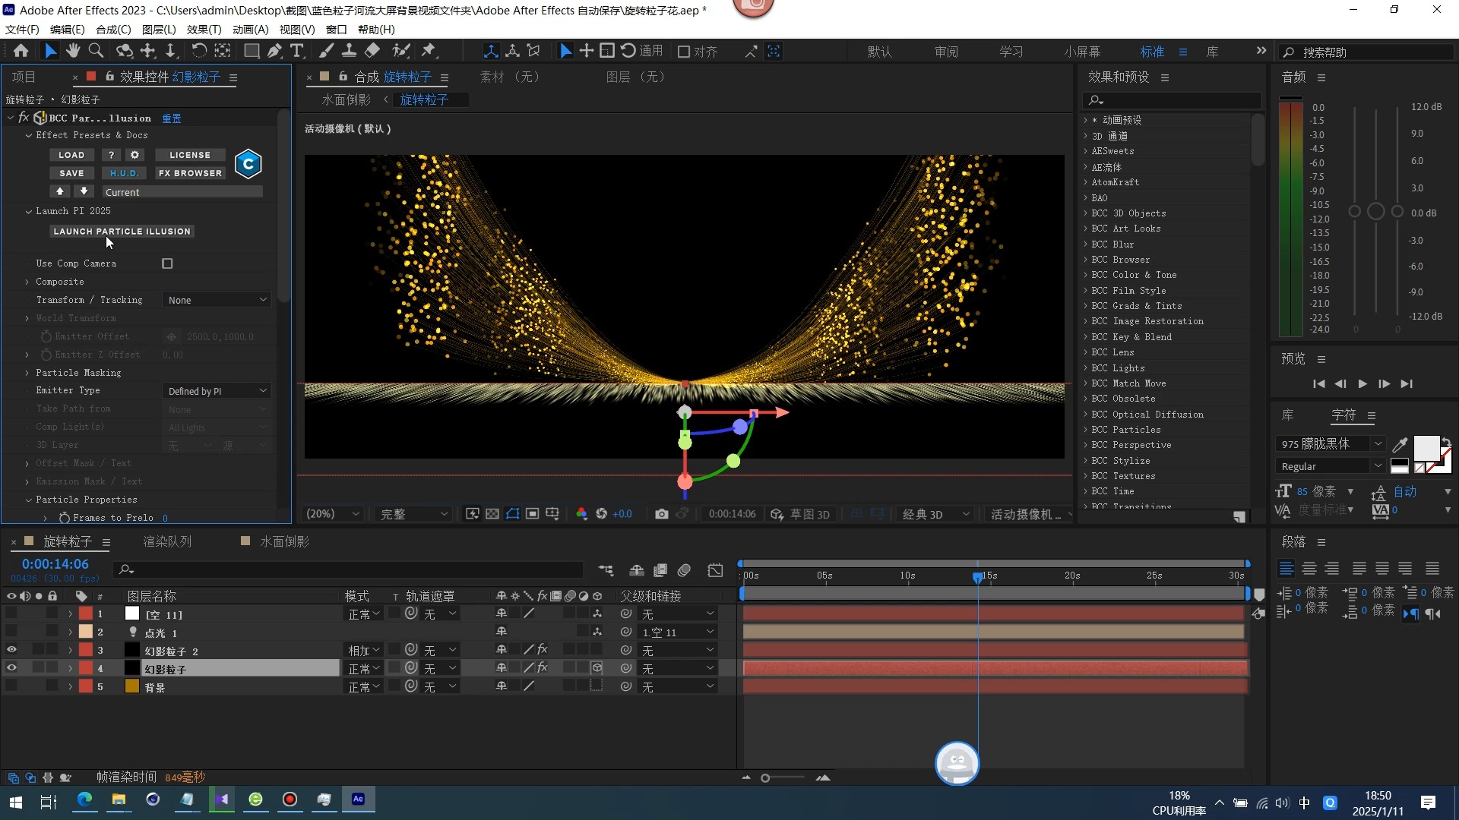Click LAUNCH PARTICLE ILLUSION button
The image size is (1459, 820).
[122, 231]
